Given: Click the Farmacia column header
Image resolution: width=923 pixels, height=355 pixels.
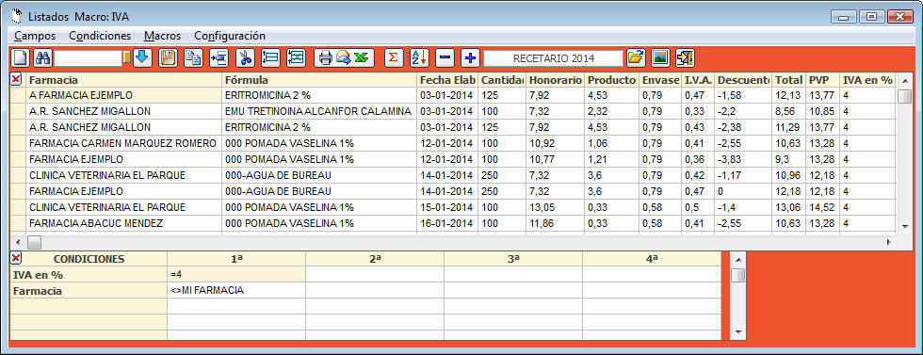Looking at the screenshot, I should click(123, 79).
